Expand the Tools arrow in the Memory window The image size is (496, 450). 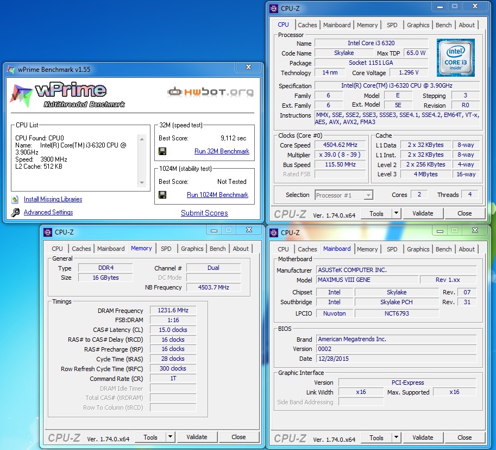pos(170,437)
